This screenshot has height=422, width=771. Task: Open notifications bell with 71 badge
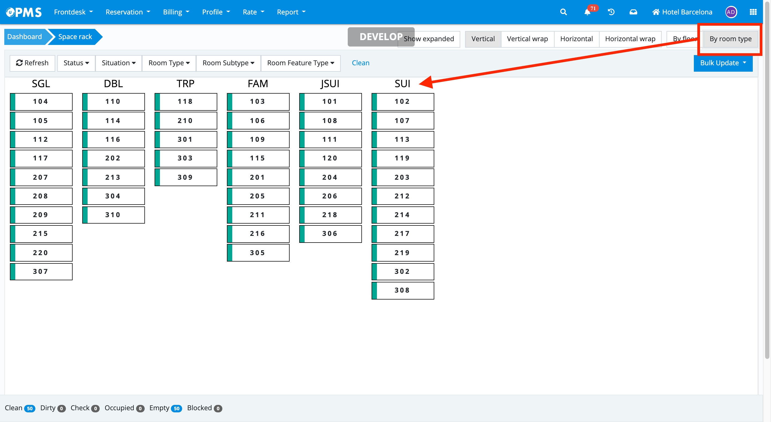[587, 12]
